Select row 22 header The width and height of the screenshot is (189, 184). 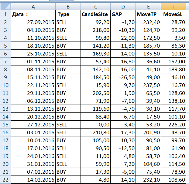(x=5, y=180)
